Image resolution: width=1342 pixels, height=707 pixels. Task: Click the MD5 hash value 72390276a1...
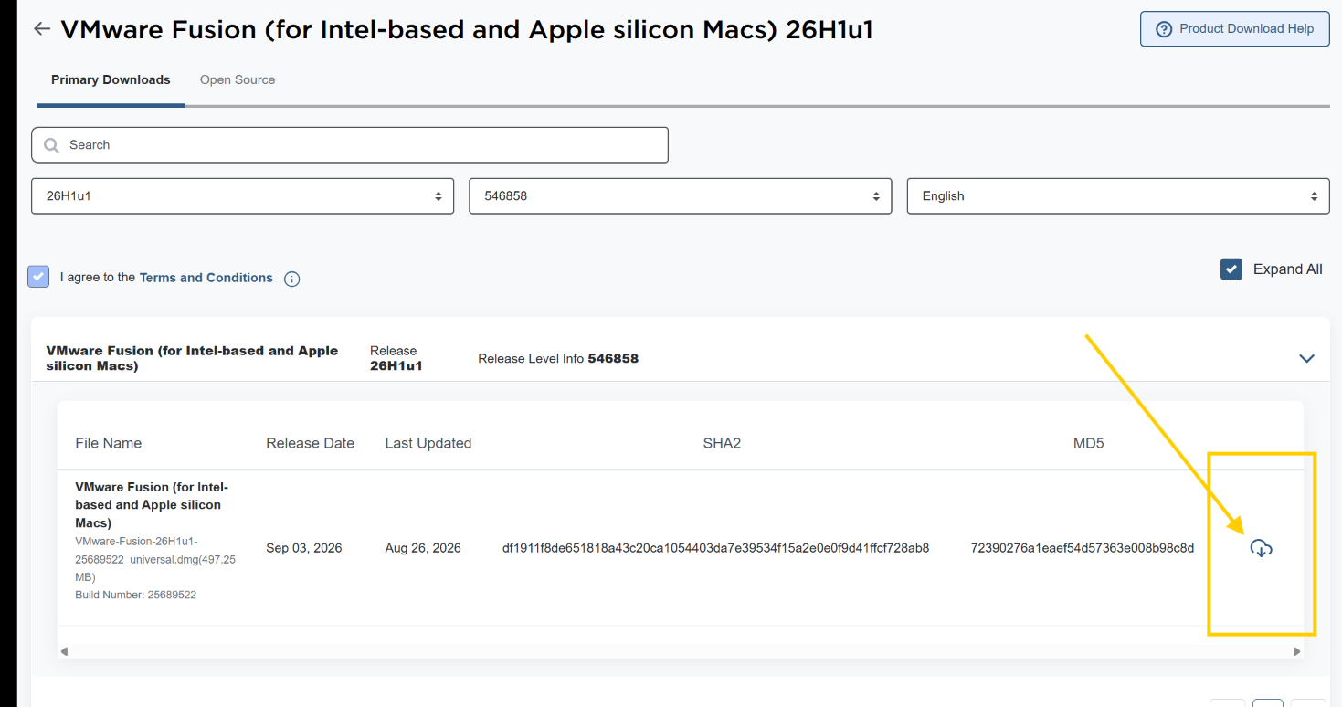[x=1083, y=548]
